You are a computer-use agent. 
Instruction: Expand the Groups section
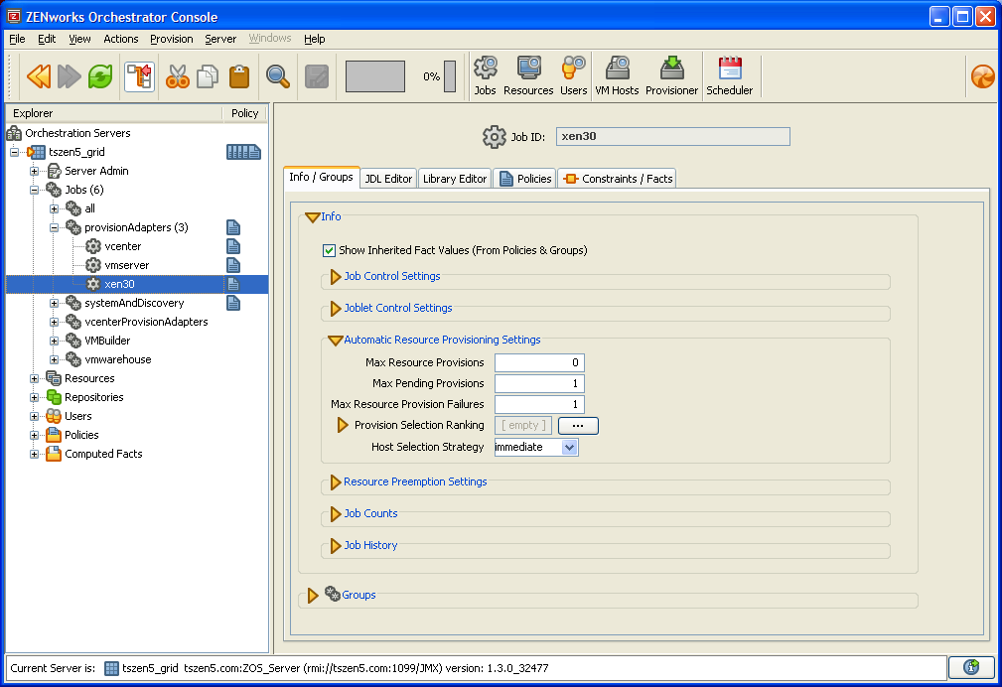pos(313,595)
